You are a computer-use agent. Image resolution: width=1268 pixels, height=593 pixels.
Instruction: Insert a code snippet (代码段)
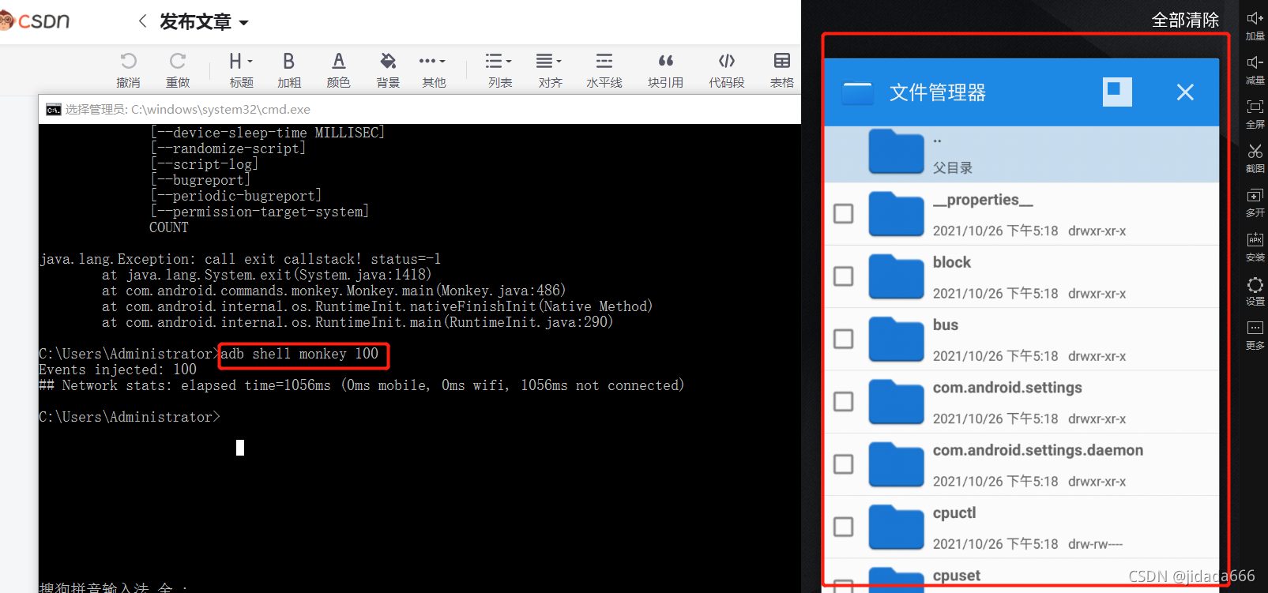pyautogui.click(x=727, y=61)
